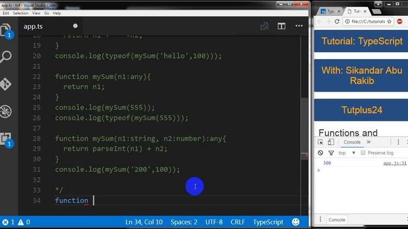Close the second browser tab
The height and width of the screenshot is (229, 408).
pos(365,11)
